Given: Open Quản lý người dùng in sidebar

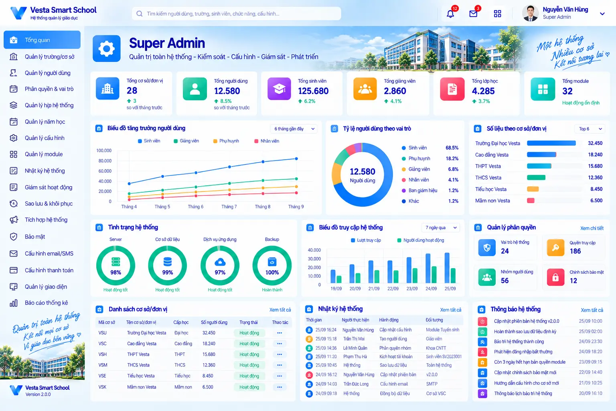Looking at the screenshot, I should (42, 73).
